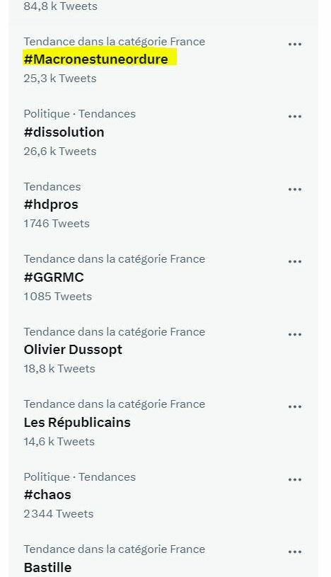Open the Olivier Dussopt trend
This screenshot has width=331, height=577.
pos(73,350)
